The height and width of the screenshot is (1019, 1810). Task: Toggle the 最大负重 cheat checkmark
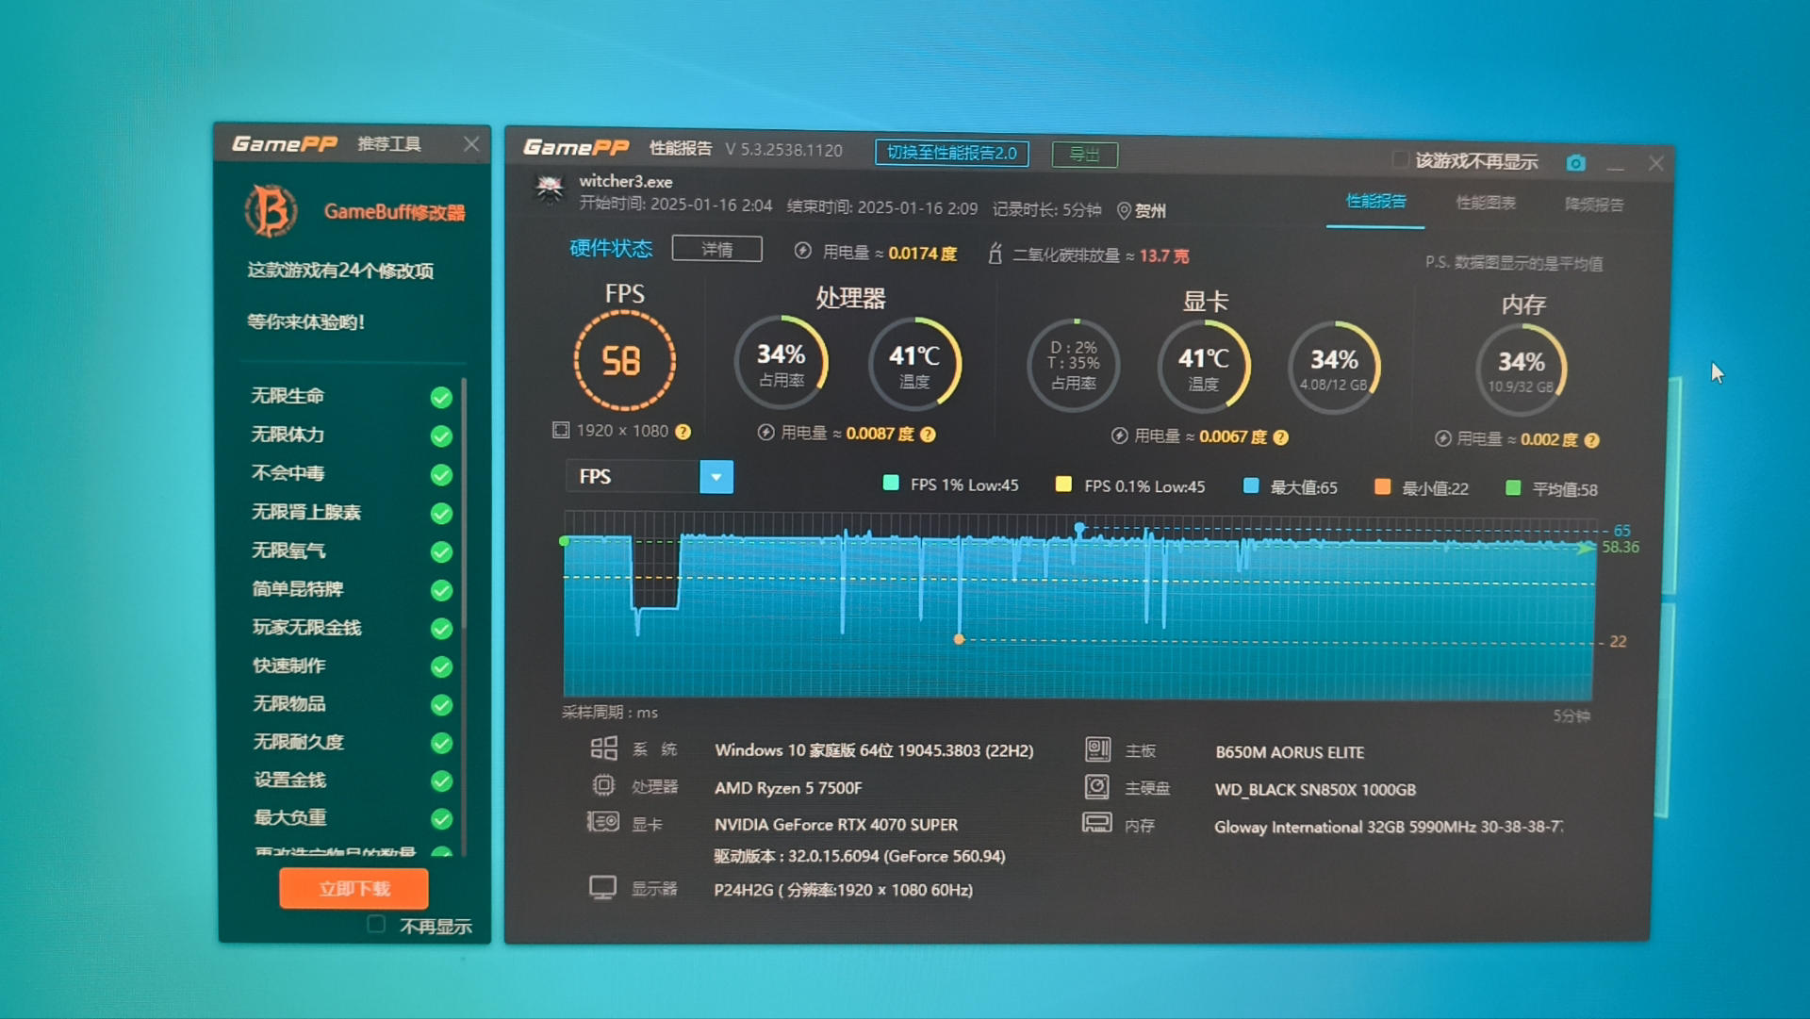pos(441,819)
